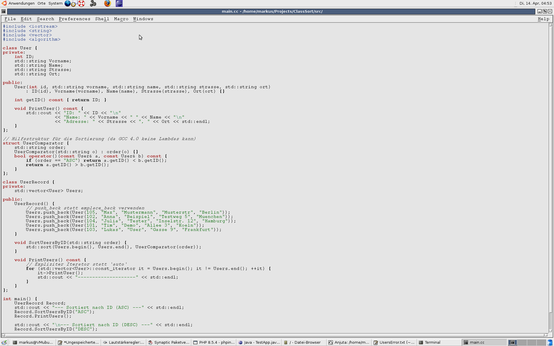Click the push_back line with "Julia"

pyautogui.click(x=131, y=221)
